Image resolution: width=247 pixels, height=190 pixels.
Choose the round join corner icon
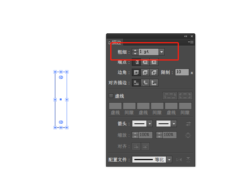(x=145, y=72)
